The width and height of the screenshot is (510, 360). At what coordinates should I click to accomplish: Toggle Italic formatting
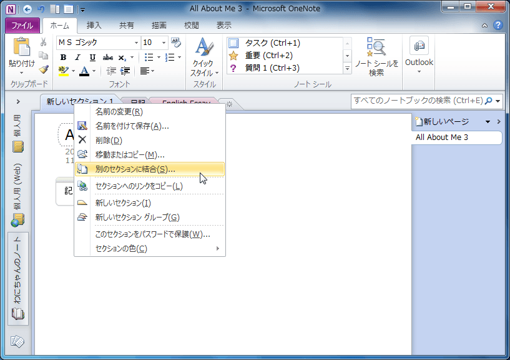77,57
